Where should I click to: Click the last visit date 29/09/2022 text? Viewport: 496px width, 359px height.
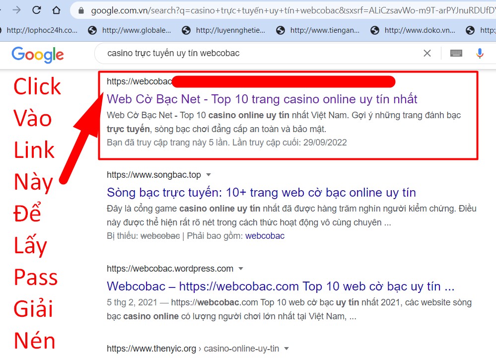point(325,143)
